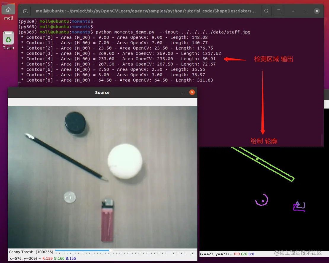The image size is (329, 263).
Task: Close the terminal window
Action: point(317,11)
